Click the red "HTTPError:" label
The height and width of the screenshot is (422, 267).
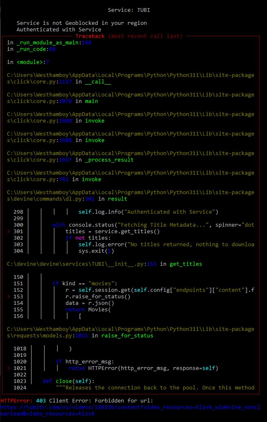pos(17,401)
